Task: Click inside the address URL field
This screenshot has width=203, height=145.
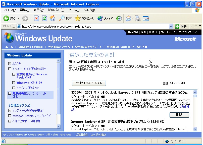Action: pyautogui.click(x=95, y=27)
